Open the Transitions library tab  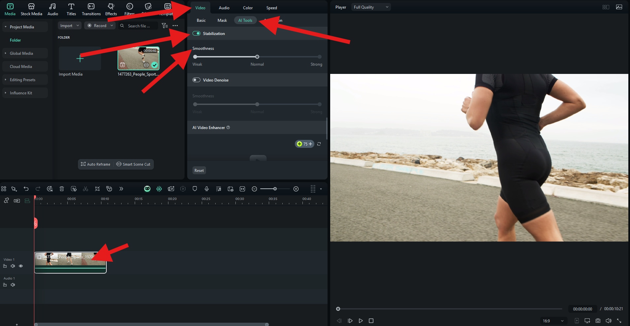(91, 10)
